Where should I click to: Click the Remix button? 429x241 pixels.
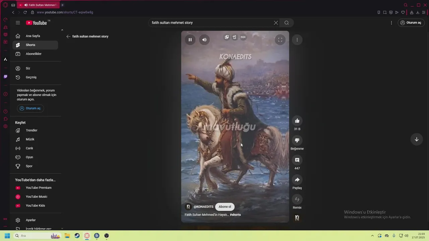297,199
